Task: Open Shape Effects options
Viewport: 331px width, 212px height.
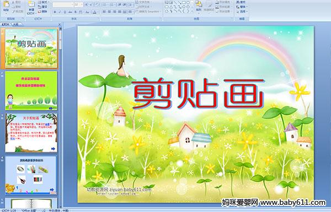Action: (223, 12)
